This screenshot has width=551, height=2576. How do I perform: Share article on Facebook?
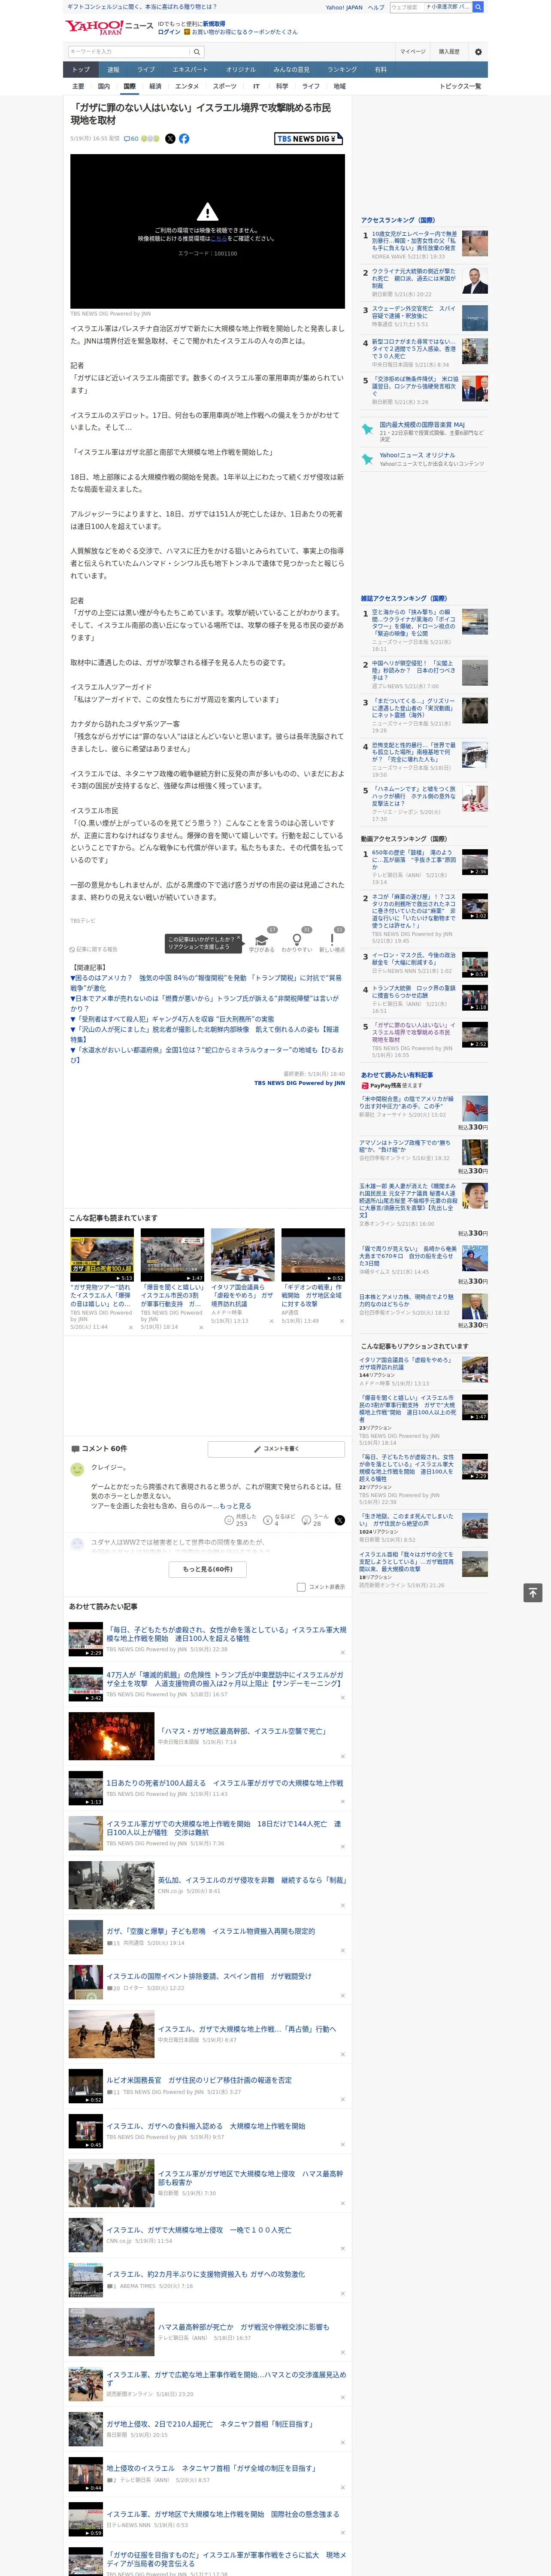point(184,139)
